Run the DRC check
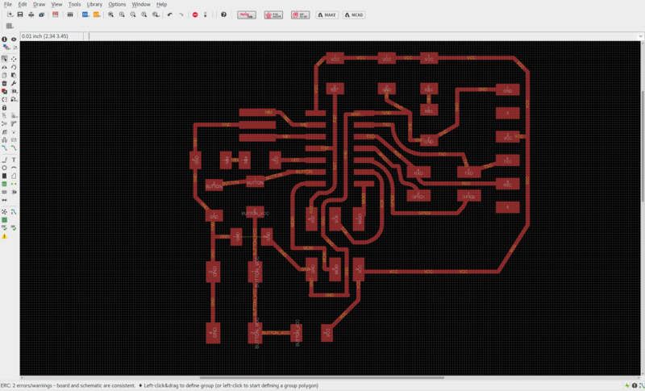645x391 pixels. click(x=14, y=227)
